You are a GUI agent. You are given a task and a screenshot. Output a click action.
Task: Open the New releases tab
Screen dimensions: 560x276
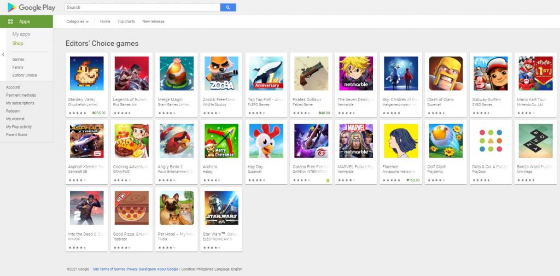click(x=153, y=21)
